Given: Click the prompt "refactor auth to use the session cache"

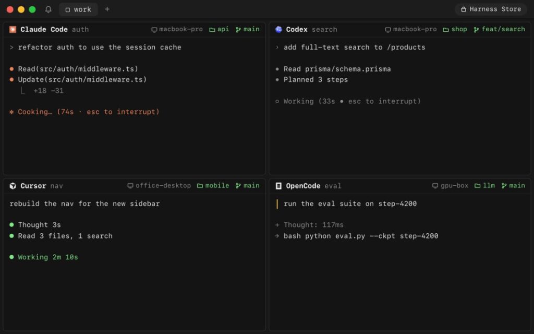Looking at the screenshot, I should pyautogui.click(x=100, y=47).
